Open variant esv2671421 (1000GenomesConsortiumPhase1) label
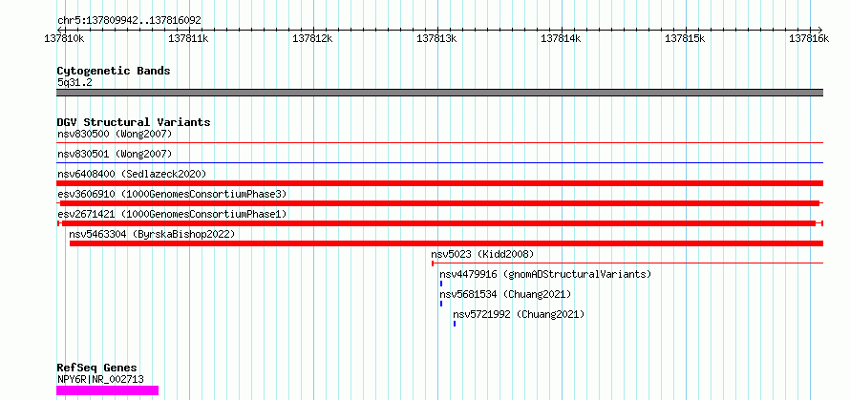 (172, 214)
